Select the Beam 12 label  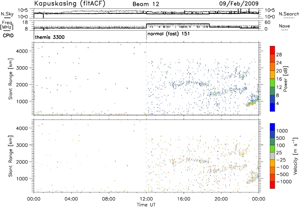click(x=146, y=4)
